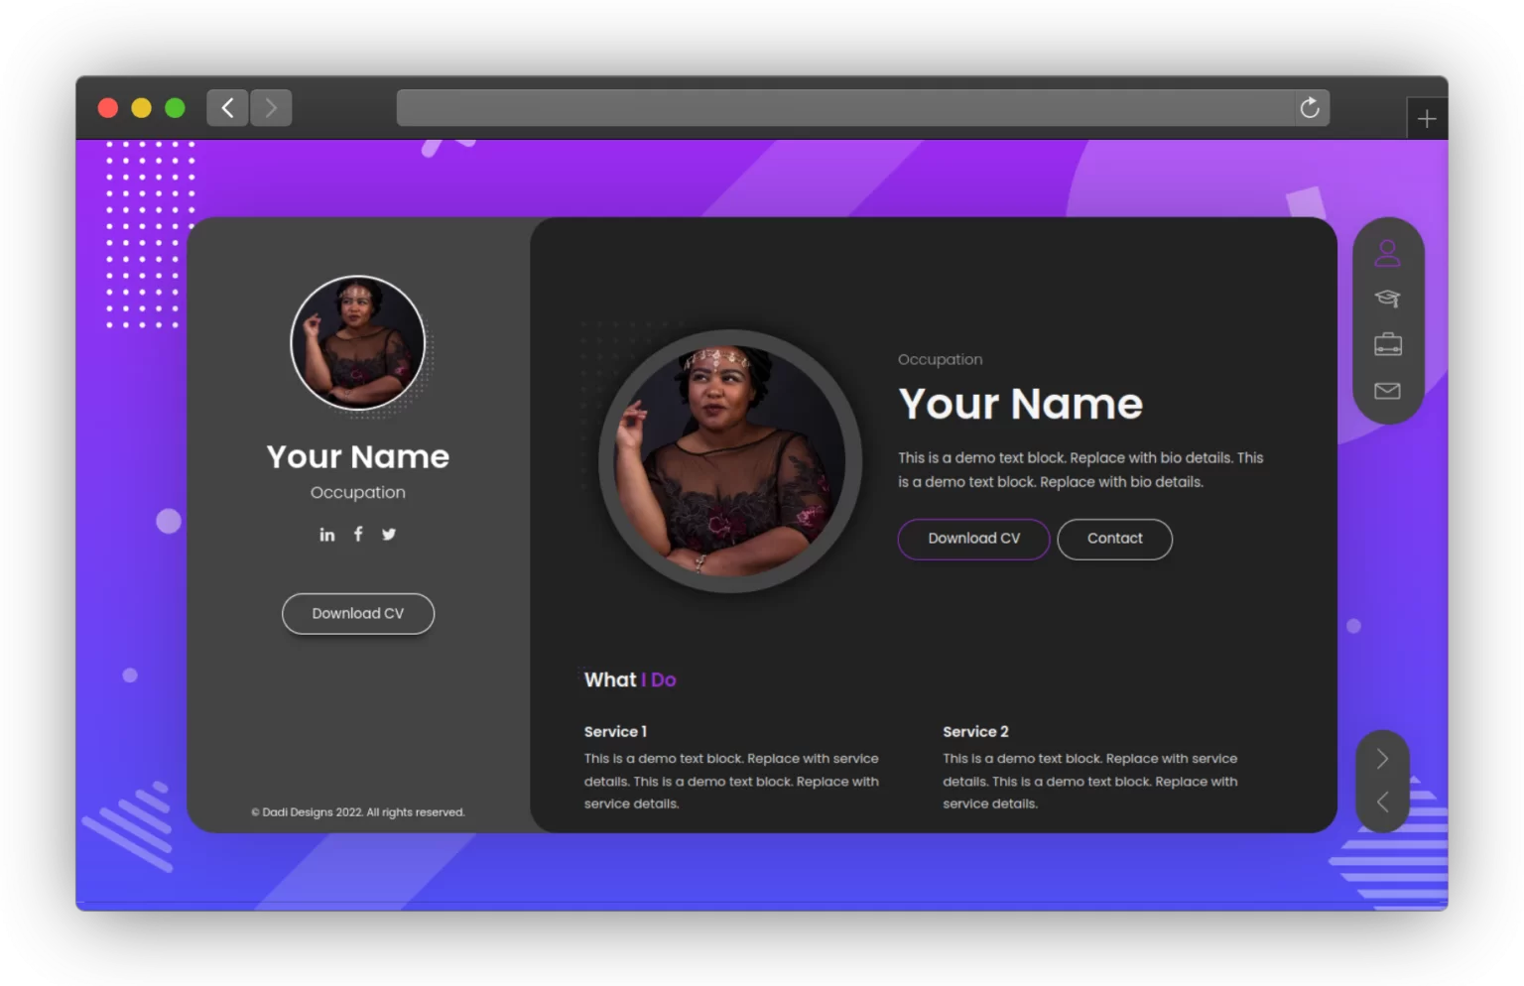This screenshot has height=986, width=1524.
Task: Visit the Facebook page icon
Action: pyautogui.click(x=358, y=534)
